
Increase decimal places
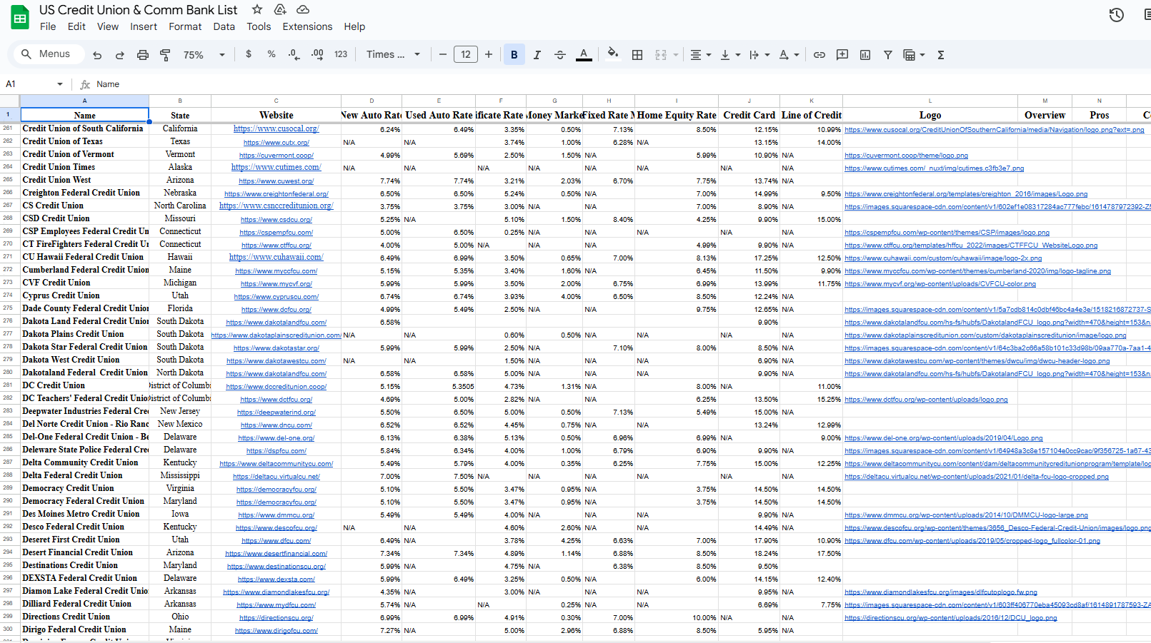click(317, 54)
